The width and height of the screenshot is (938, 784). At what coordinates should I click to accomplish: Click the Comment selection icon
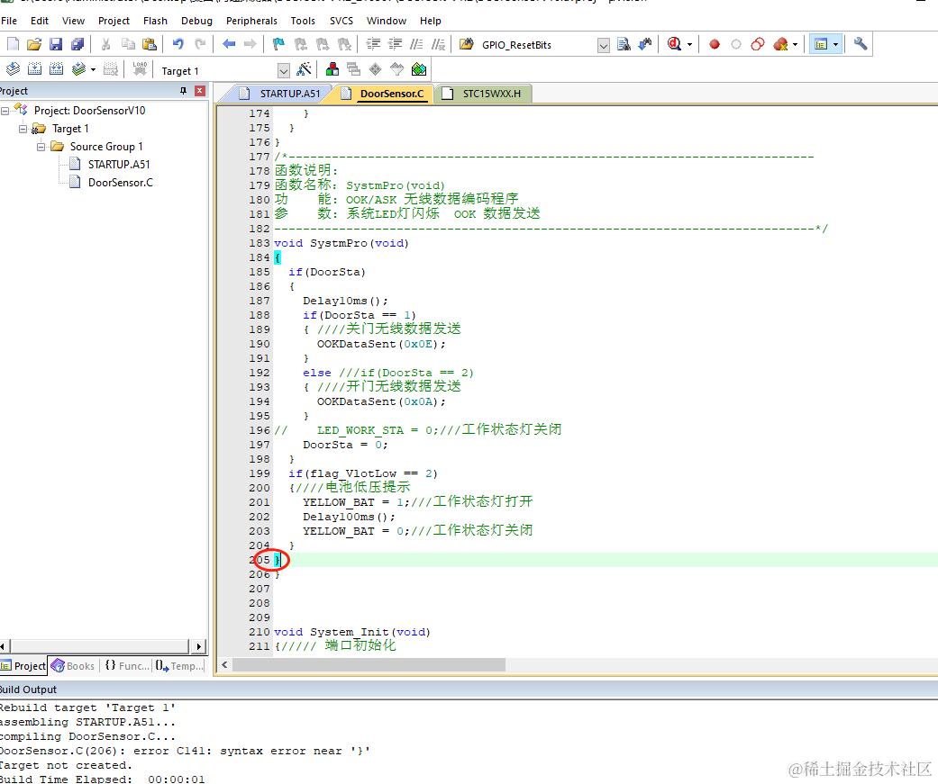(416, 44)
